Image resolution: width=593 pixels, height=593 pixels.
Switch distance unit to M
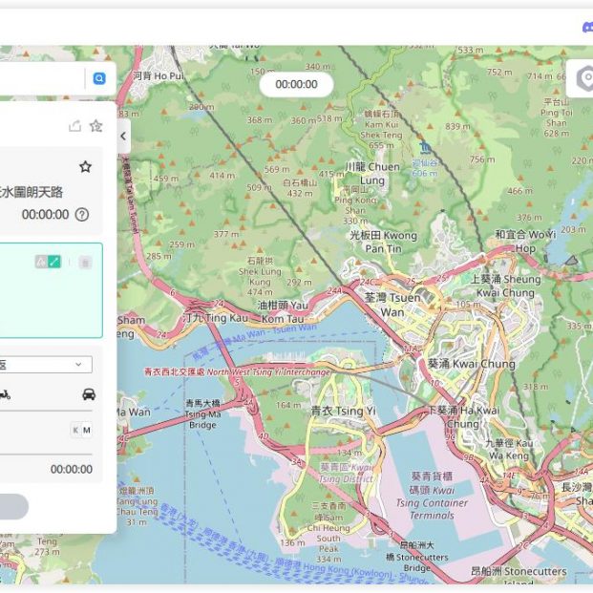click(x=87, y=431)
